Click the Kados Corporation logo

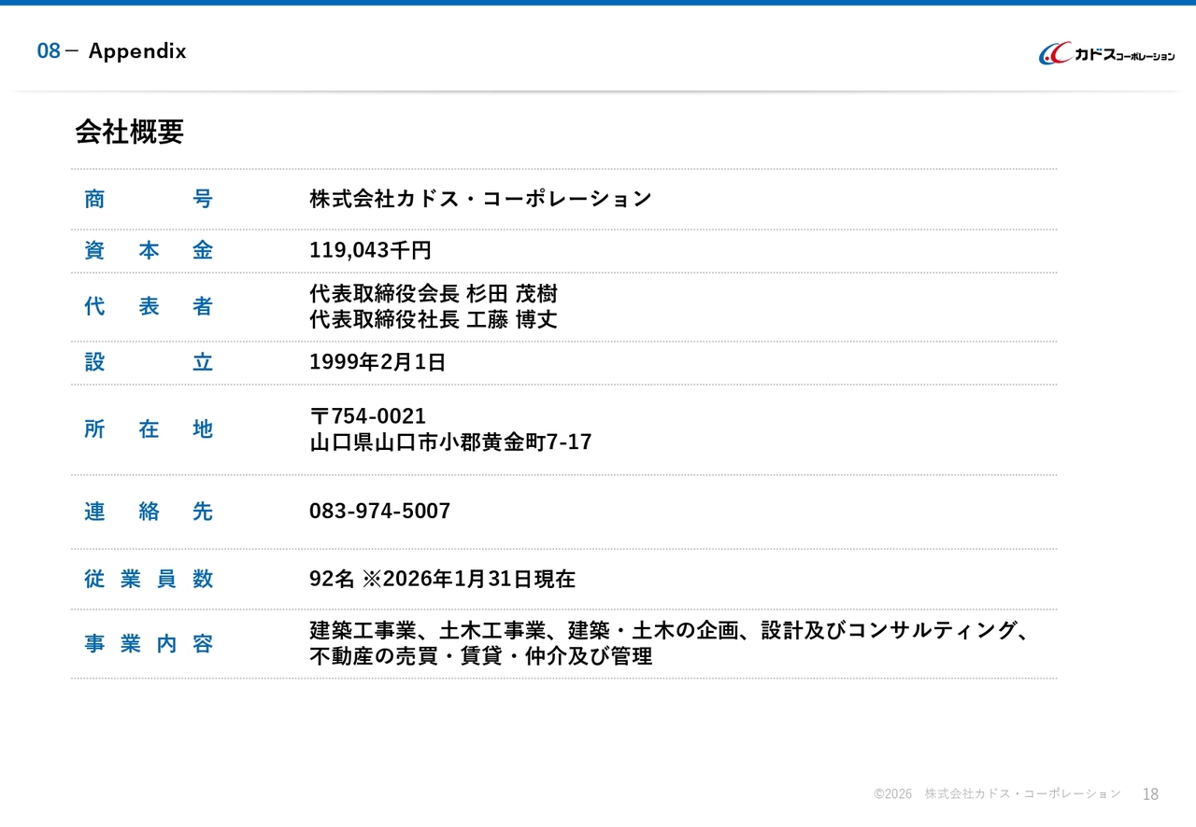pyautogui.click(x=1106, y=54)
